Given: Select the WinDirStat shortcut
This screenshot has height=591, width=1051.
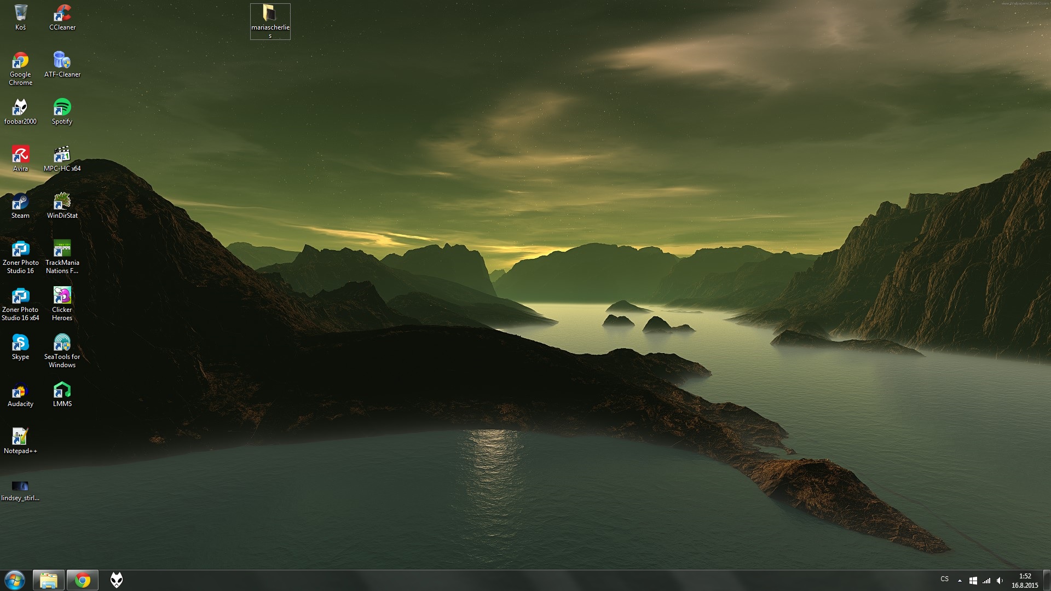Looking at the screenshot, I should pyautogui.click(x=62, y=202).
